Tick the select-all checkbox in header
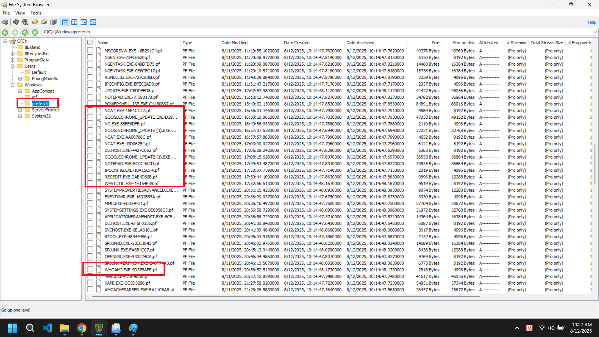599x337 pixels. click(x=90, y=42)
